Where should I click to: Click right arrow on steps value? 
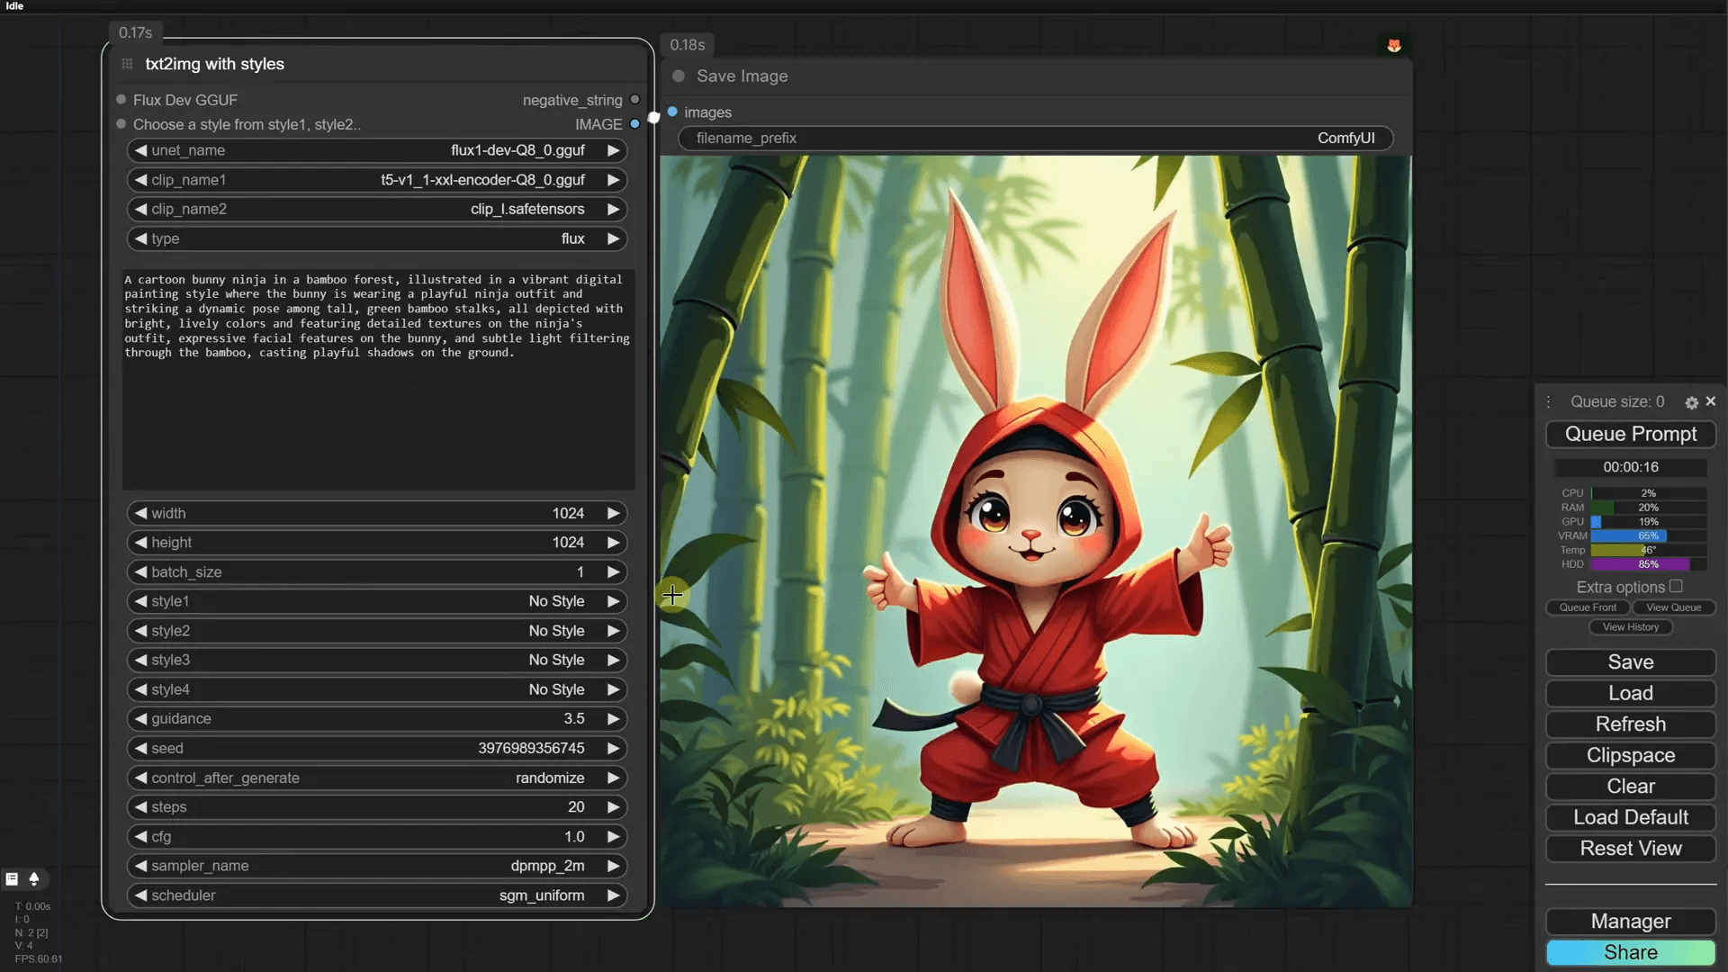pyautogui.click(x=614, y=807)
